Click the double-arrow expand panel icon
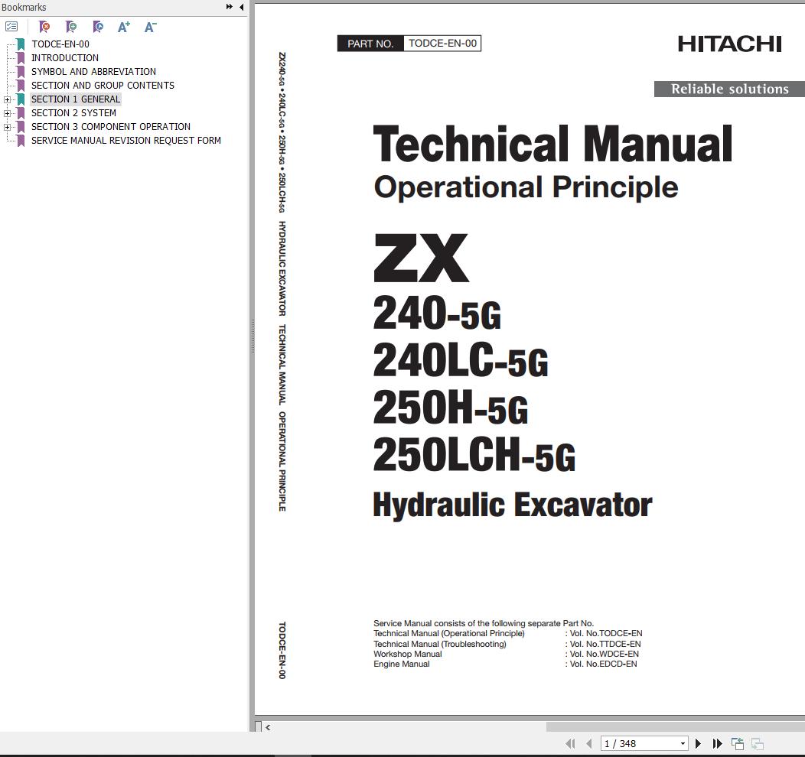This screenshot has height=757, width=805. [229, 7]
